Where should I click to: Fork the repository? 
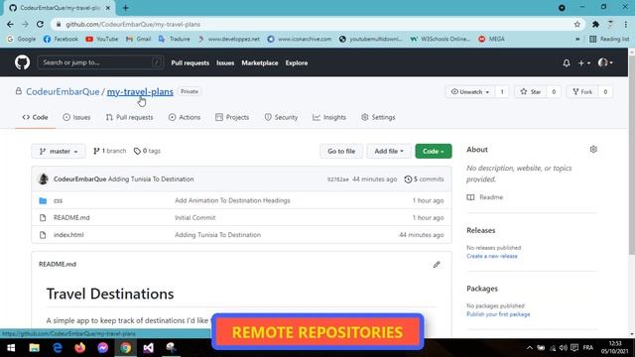pyautogui.click(x=582, y=92)
